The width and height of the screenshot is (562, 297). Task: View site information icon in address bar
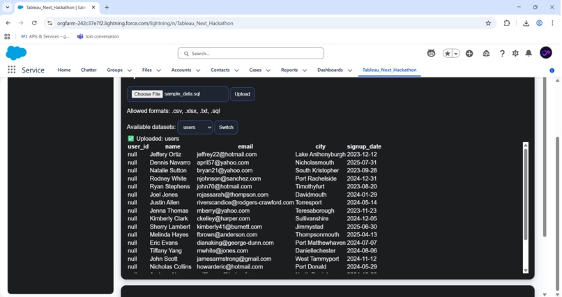point(50,23)
